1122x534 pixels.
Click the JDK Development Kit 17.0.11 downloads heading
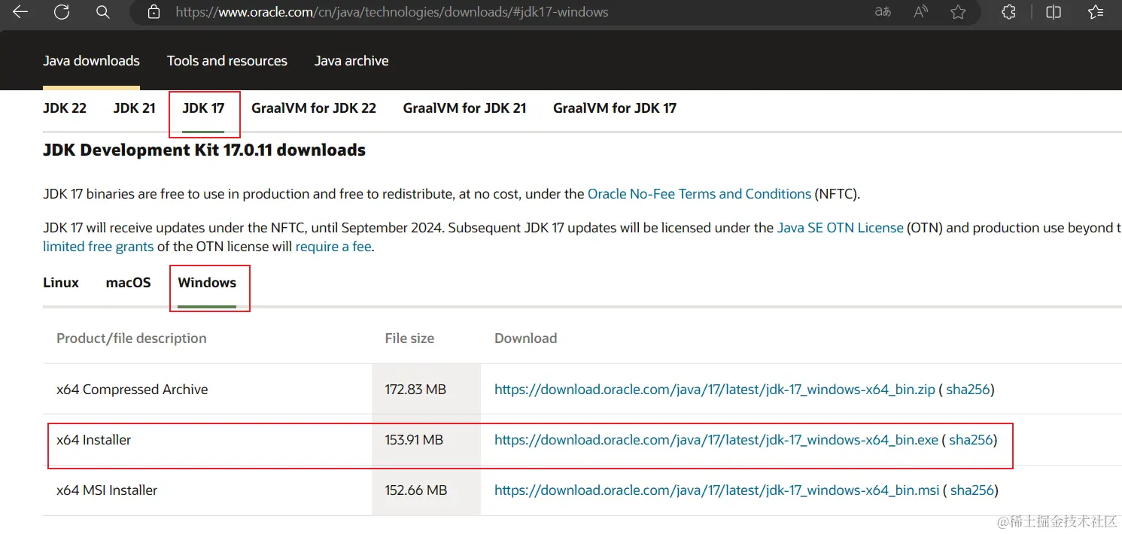pos(204,150)
